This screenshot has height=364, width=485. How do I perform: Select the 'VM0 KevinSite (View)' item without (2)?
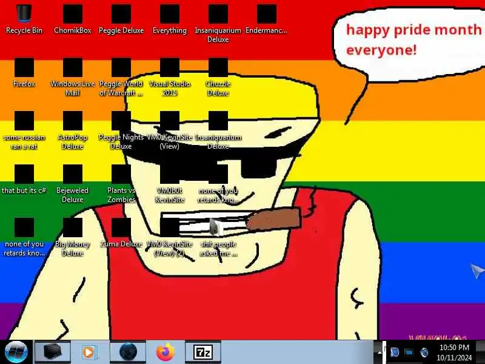(x=170, y=130)
